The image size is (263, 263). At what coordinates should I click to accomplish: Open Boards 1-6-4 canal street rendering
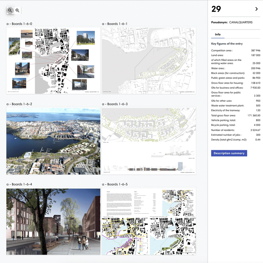point(53,221)
